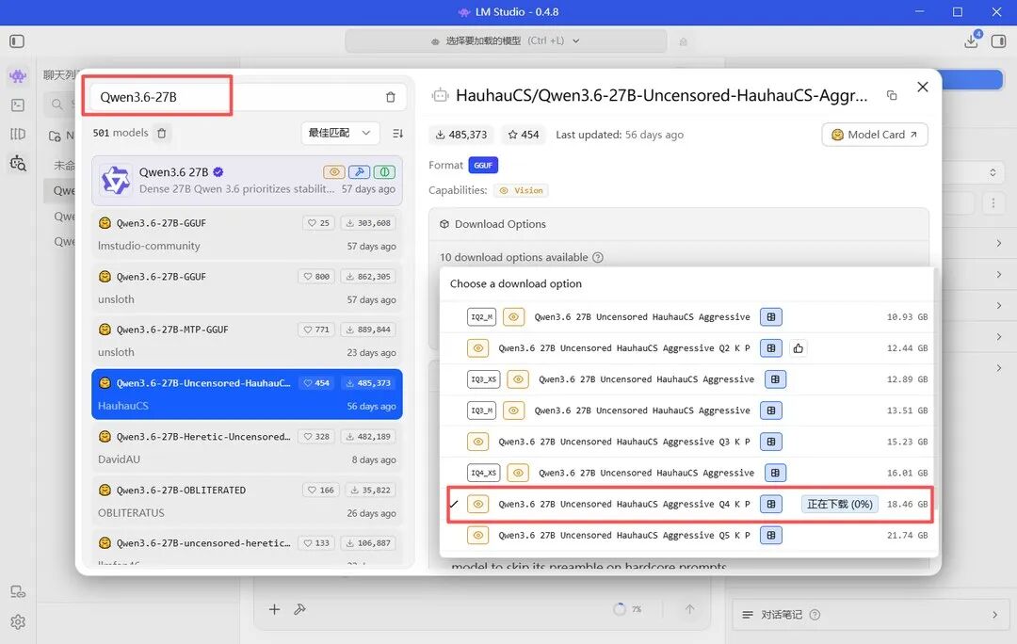The width and height of the screenshot is (1017, 644).
Task: Select the Qwen3.6-27B-MTP-GGUF result
Action: coord(247,341)
